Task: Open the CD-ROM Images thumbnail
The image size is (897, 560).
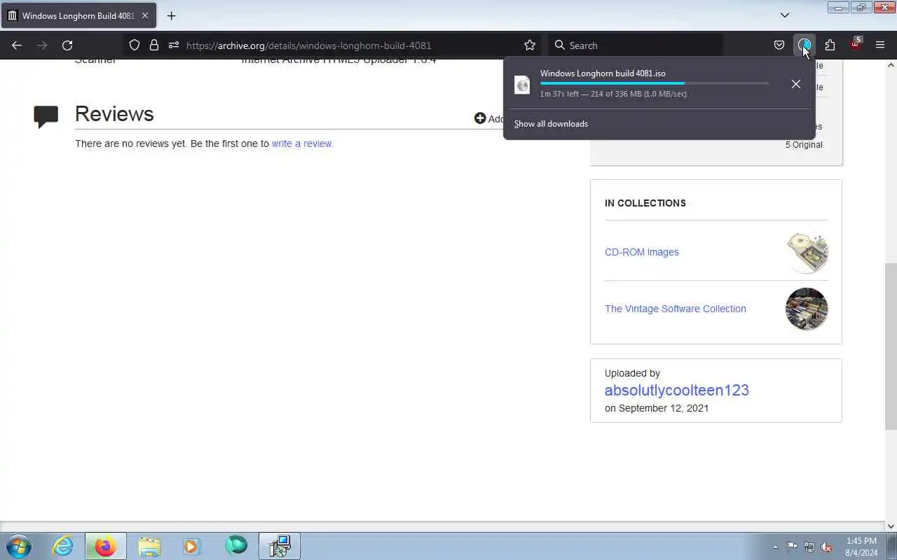Action: [x=807, y=252]
